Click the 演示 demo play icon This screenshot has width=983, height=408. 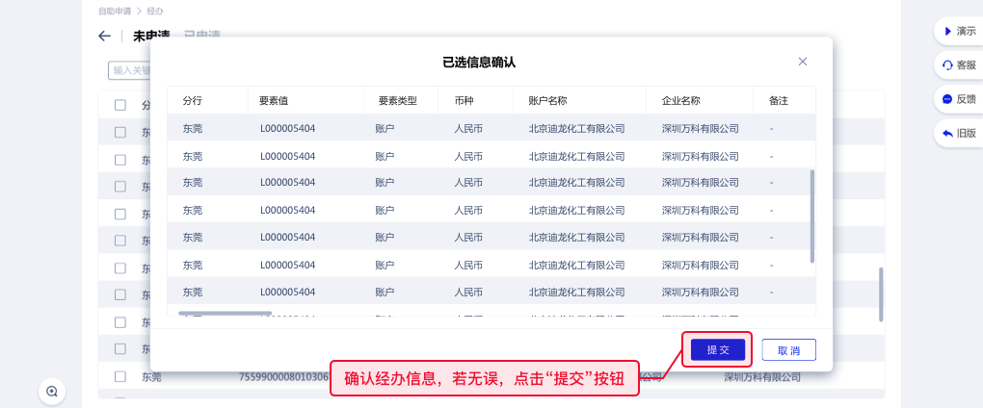coord(947,31)
